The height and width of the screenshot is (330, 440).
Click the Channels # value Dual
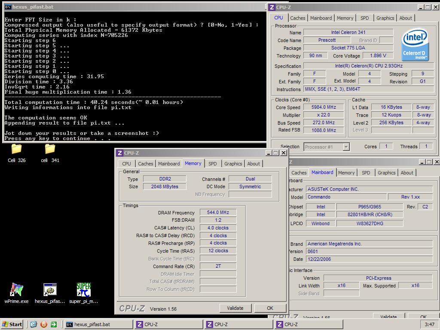[x=251, y=179]
